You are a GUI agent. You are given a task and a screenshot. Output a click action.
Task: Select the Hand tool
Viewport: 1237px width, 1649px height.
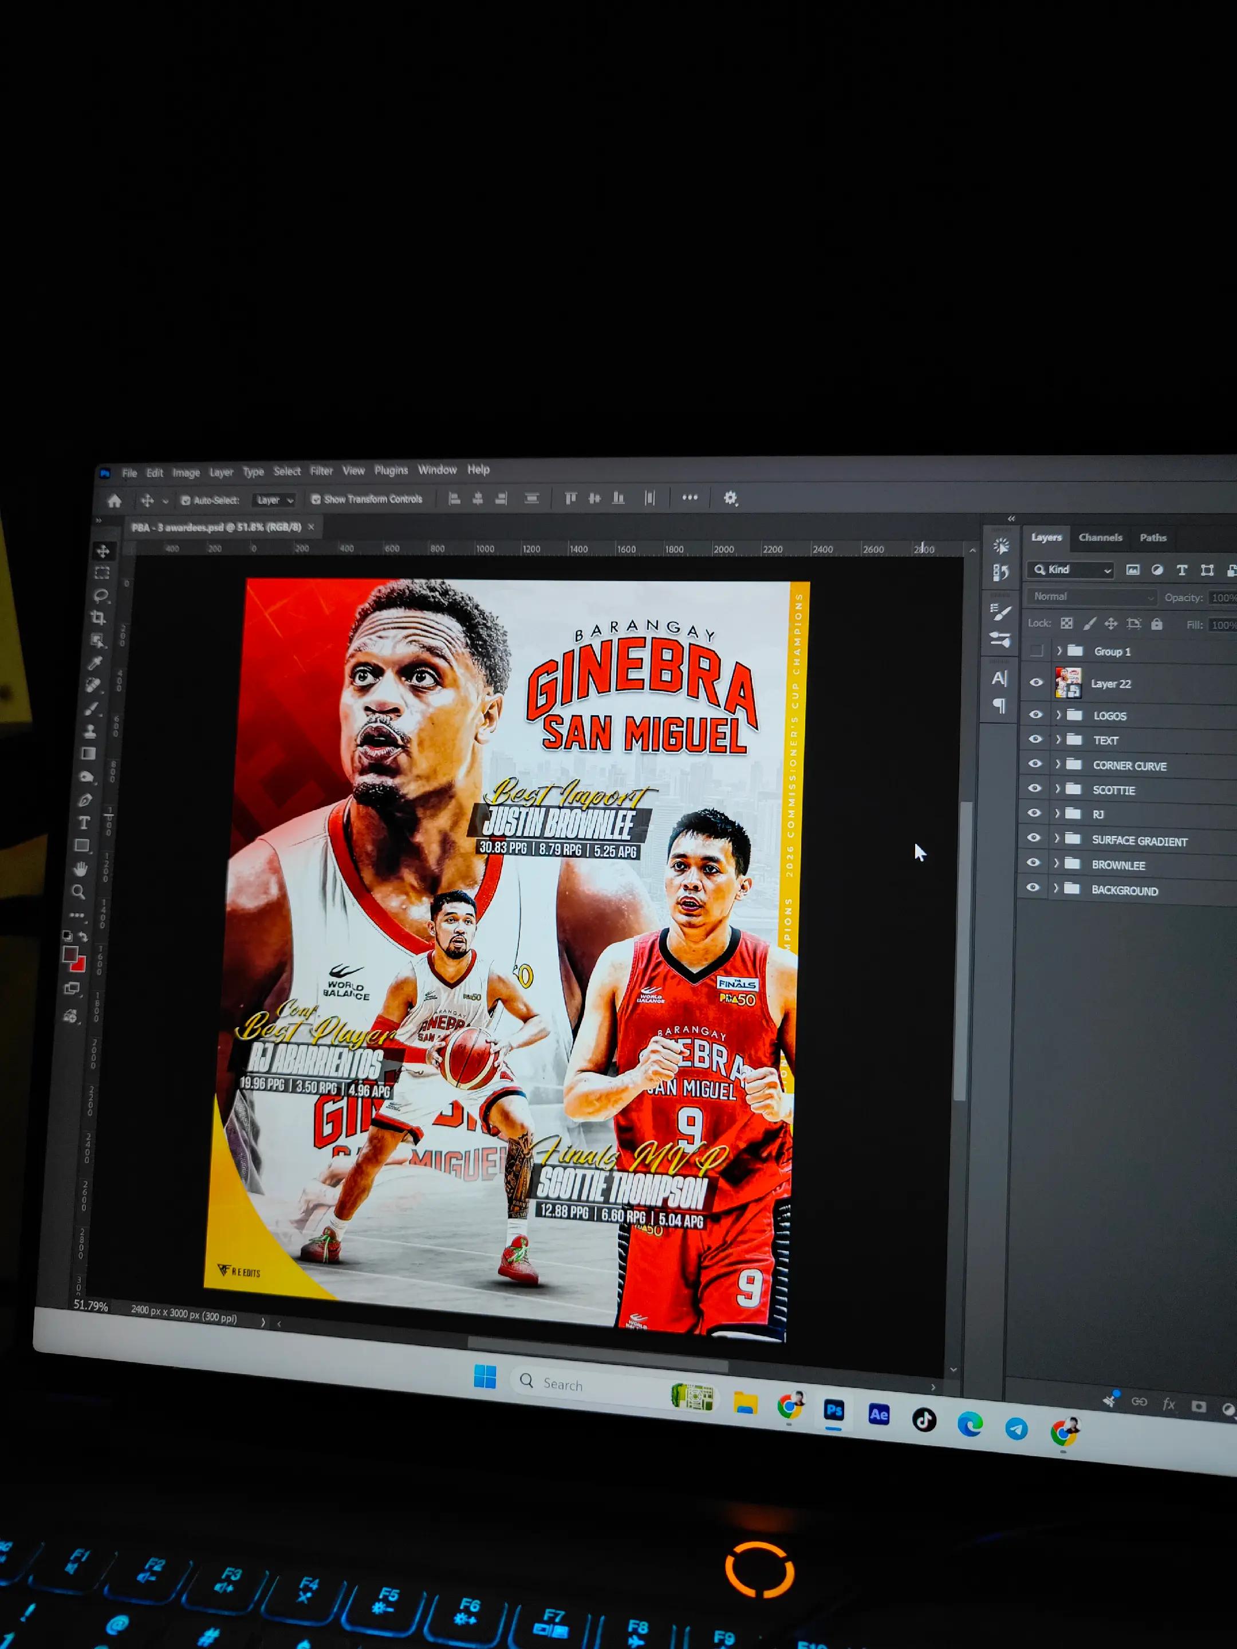tap(81, 869)
